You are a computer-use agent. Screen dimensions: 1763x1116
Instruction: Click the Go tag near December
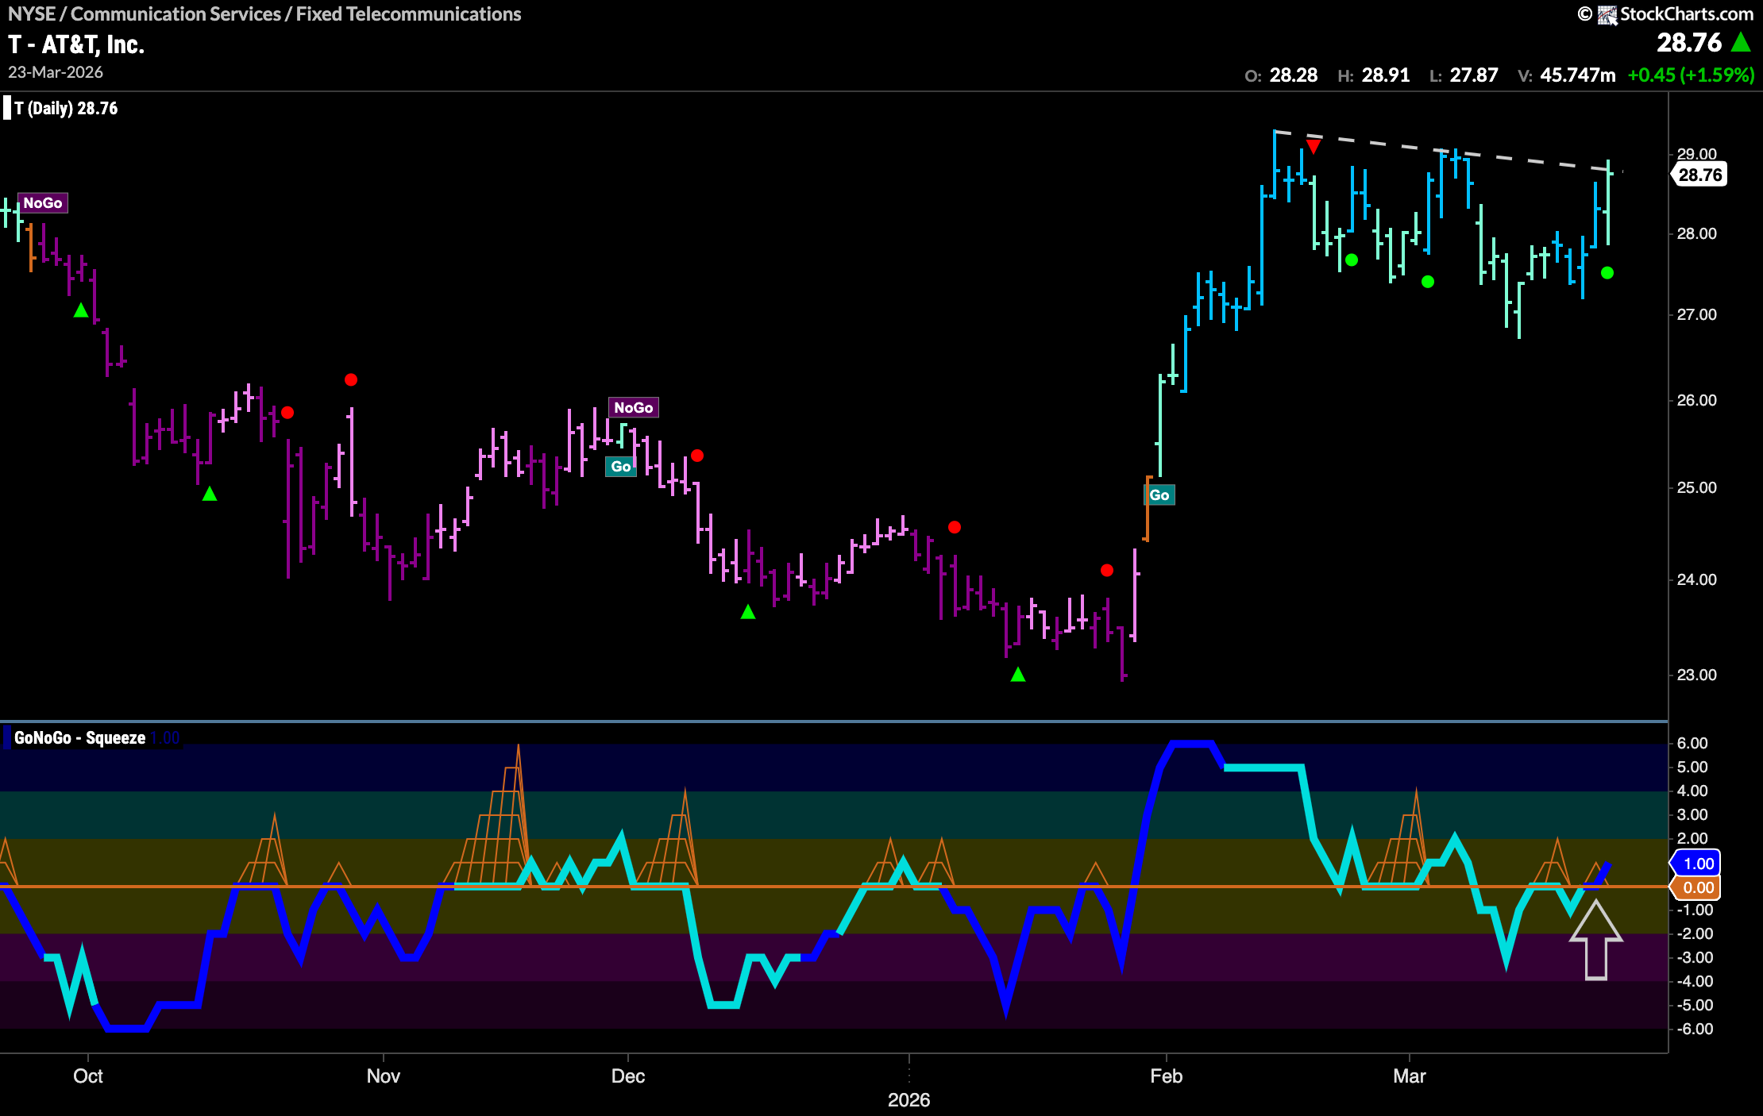(x=621, y=467)
